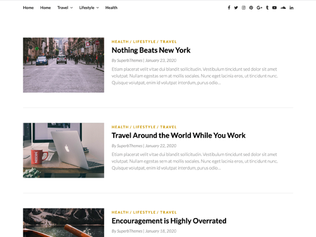
Task: Open the laptop and red mug thumbnail
Action: tap(64, 150)
